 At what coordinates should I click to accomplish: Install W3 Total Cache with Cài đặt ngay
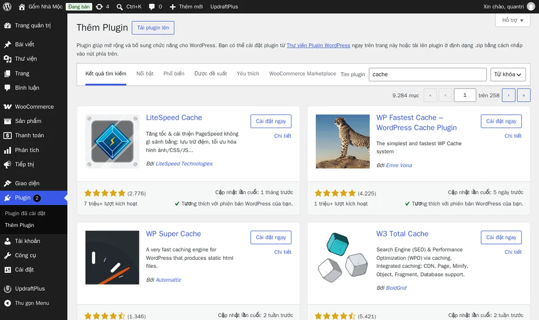tap(501, 238)
